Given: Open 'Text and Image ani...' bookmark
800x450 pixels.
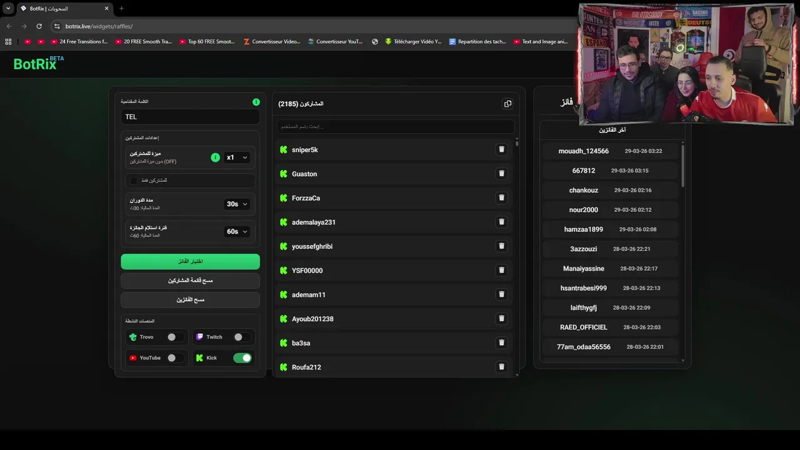Looking at the screenshot, I should pyautogui.click(x=541, y=42).
